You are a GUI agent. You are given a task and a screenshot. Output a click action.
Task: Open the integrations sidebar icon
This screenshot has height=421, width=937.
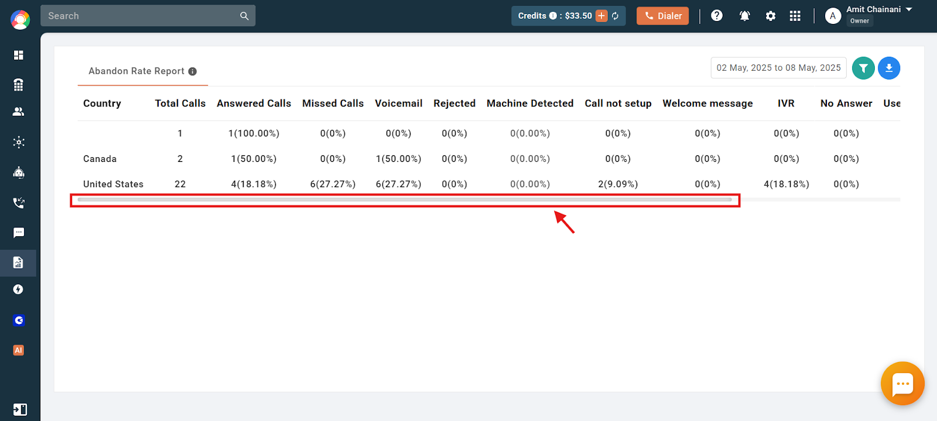tap(19, 142)
